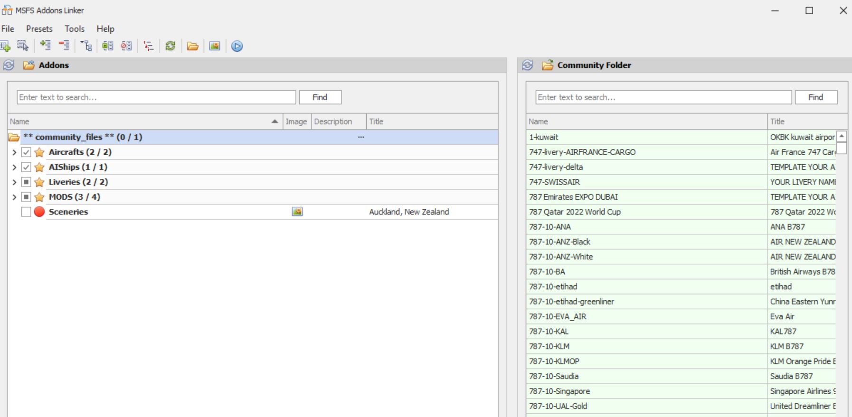Focus the Community Folder search text field
This screenshot has width=852, height=417.
[663, 97]
